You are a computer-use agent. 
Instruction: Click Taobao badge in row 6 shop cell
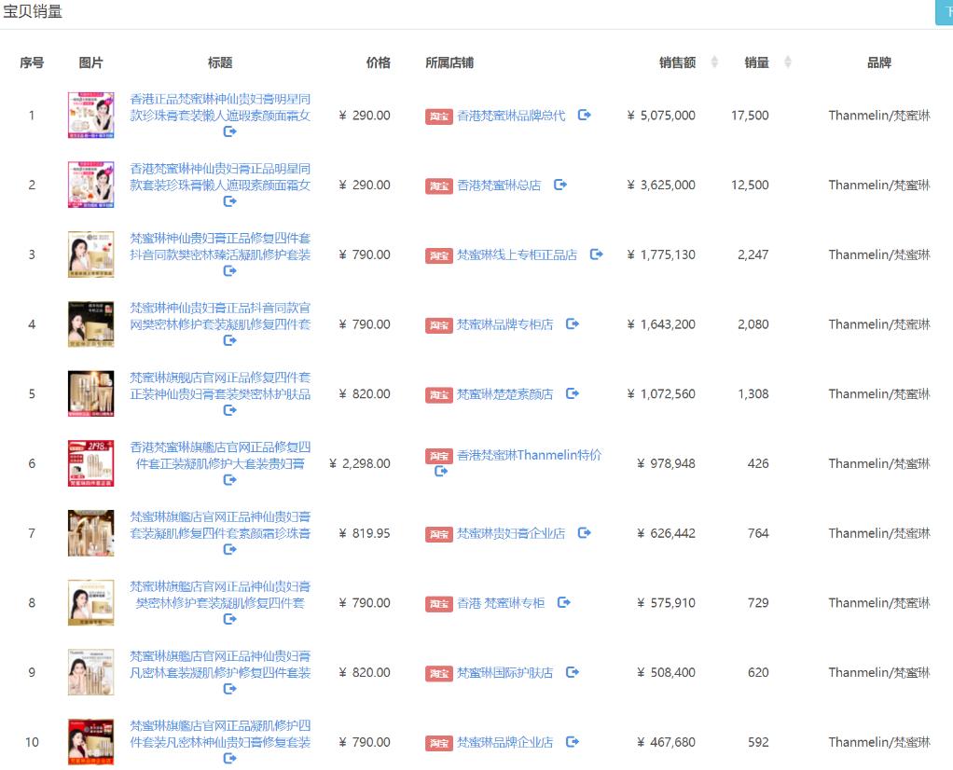(x=439, y=456)
